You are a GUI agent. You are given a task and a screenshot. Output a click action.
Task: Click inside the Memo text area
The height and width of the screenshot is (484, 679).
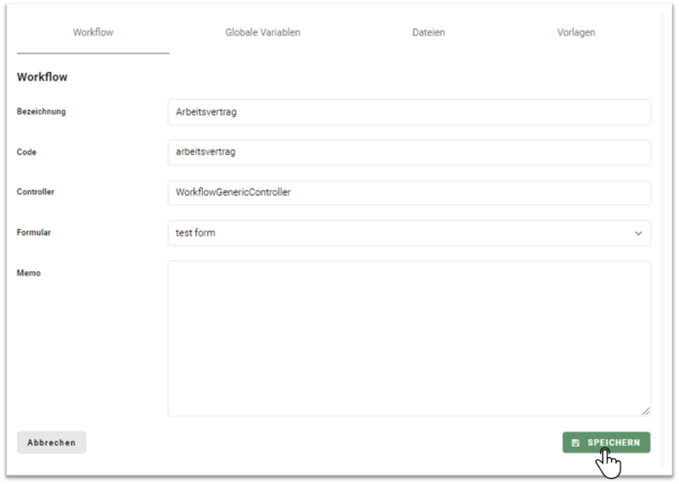pyautogui.click(x=409, y=339)
